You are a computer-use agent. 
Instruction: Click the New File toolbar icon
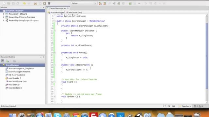[x=4, y=3]
